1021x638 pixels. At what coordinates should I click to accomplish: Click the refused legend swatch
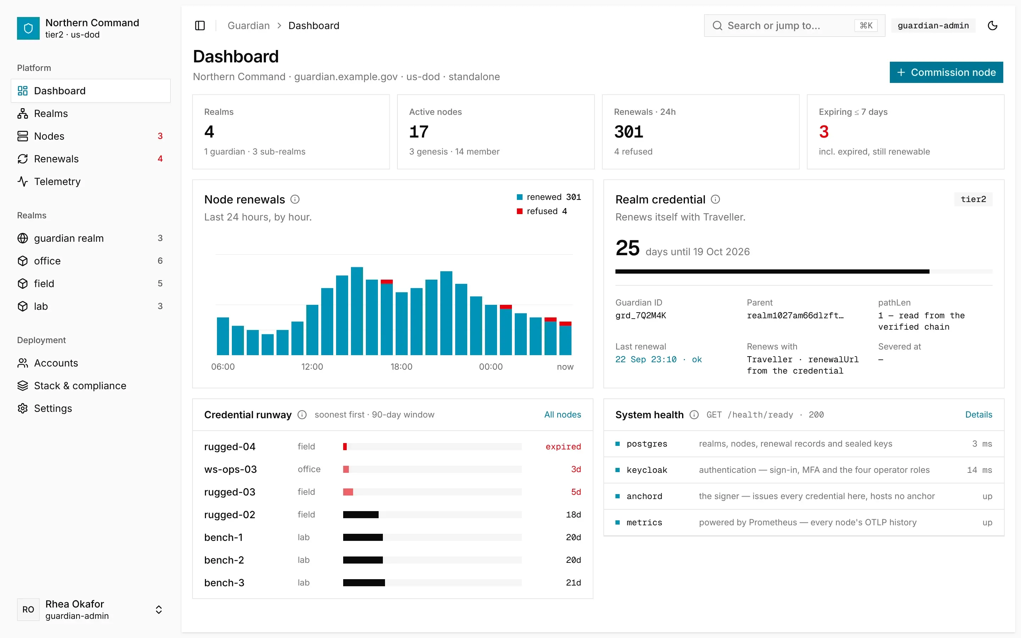520,211
